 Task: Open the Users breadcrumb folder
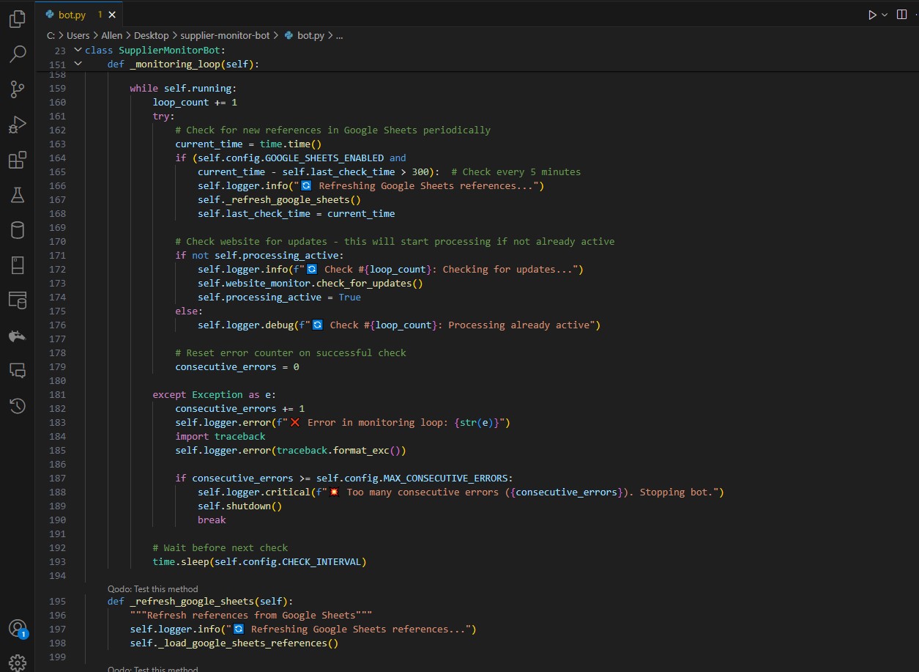pos(78,35)
